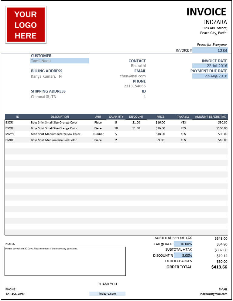
Task: Click the price $9.00 cell
Action: coord(160,140)
